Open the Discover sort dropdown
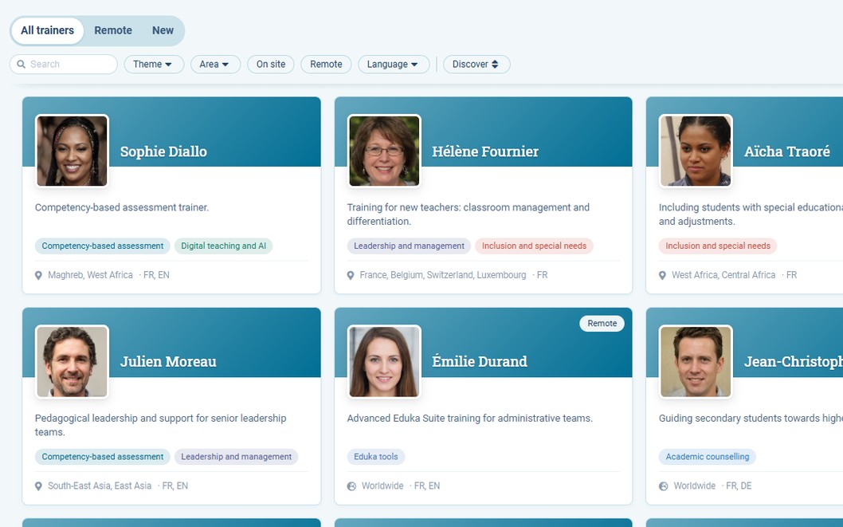 click(476, 64)
